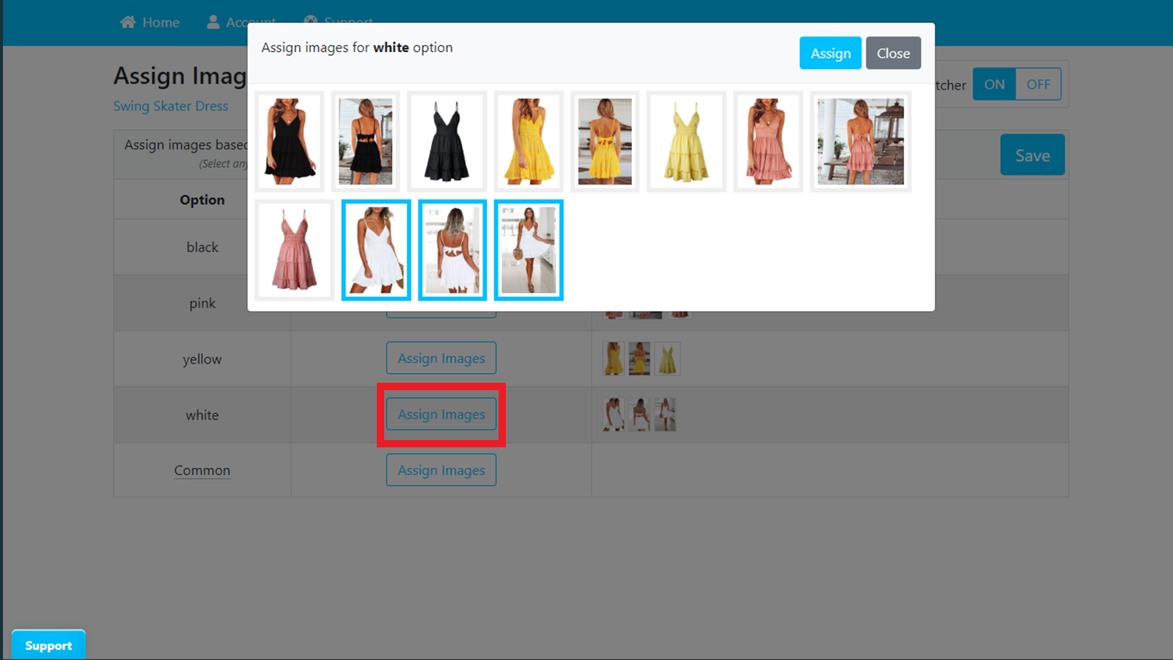
Task: Select black dress front-view model thumbnail
Action: pos(290,142)
